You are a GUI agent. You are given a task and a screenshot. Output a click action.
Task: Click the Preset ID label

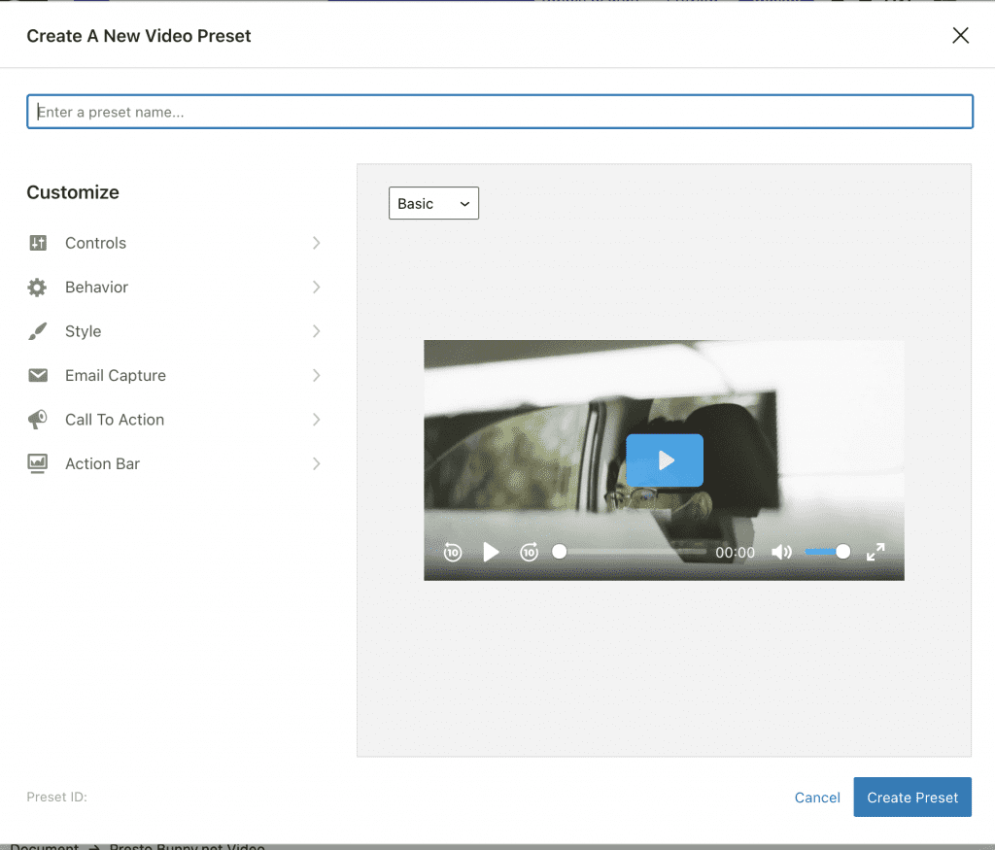(x=56, y=797)
